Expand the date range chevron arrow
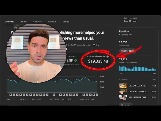161x121 pixels. 155,20
